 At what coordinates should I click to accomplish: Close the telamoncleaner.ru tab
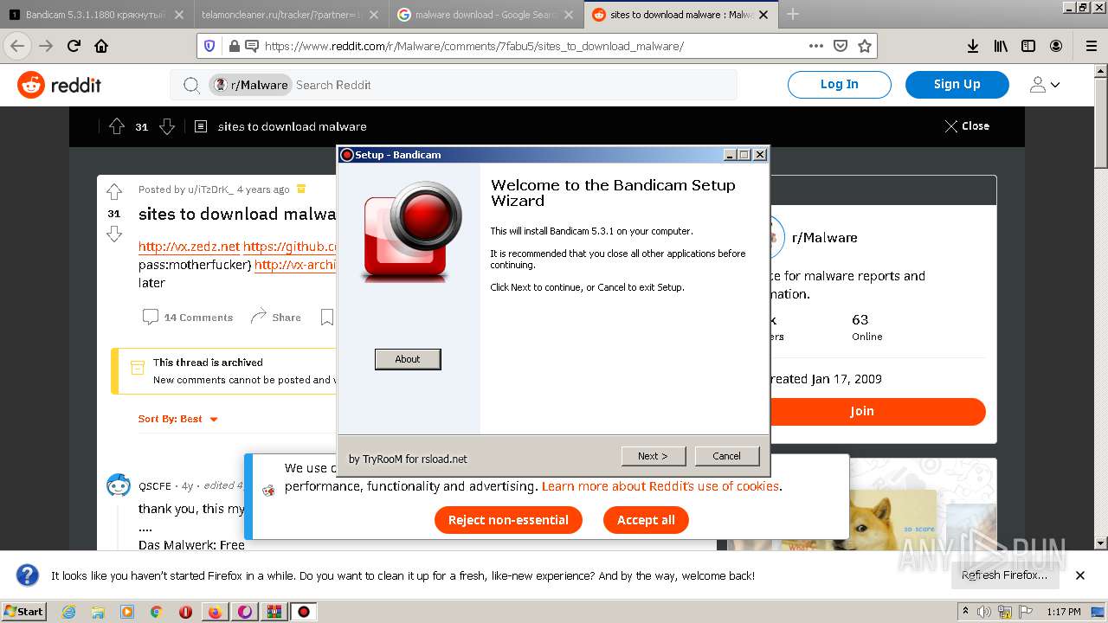pyautogui.click(x=374, y=15)
